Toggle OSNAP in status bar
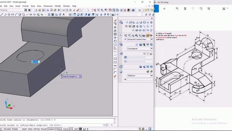Screen dimensions: 232x131 [51, 129]
